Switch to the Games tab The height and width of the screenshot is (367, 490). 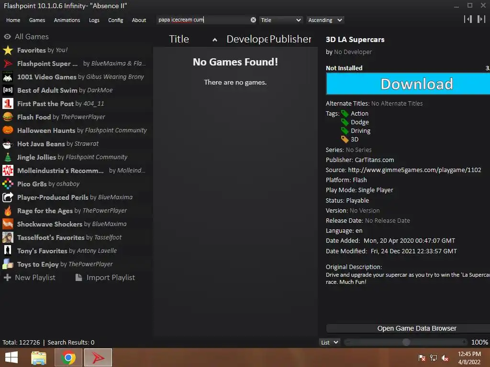37,20
